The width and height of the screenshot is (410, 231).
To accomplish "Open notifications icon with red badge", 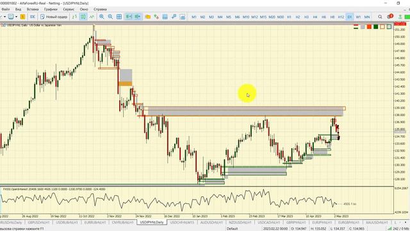I will pyautogui.click(x=389, y=17).
